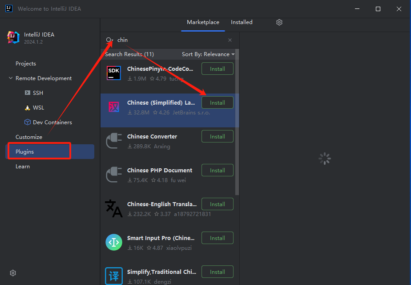Select Plugins in the sidebar
The height and width of the screenshot is (285, 411).
(50, 152)
